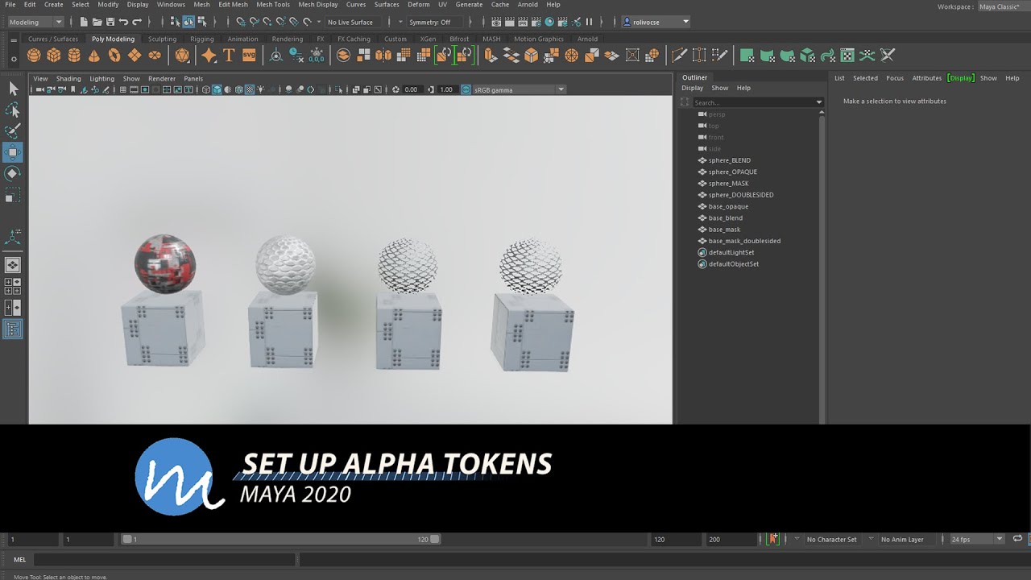Open the sRGB gamma view transform dropdown
The image size is (1031, 580).
[x=519, y=89]
